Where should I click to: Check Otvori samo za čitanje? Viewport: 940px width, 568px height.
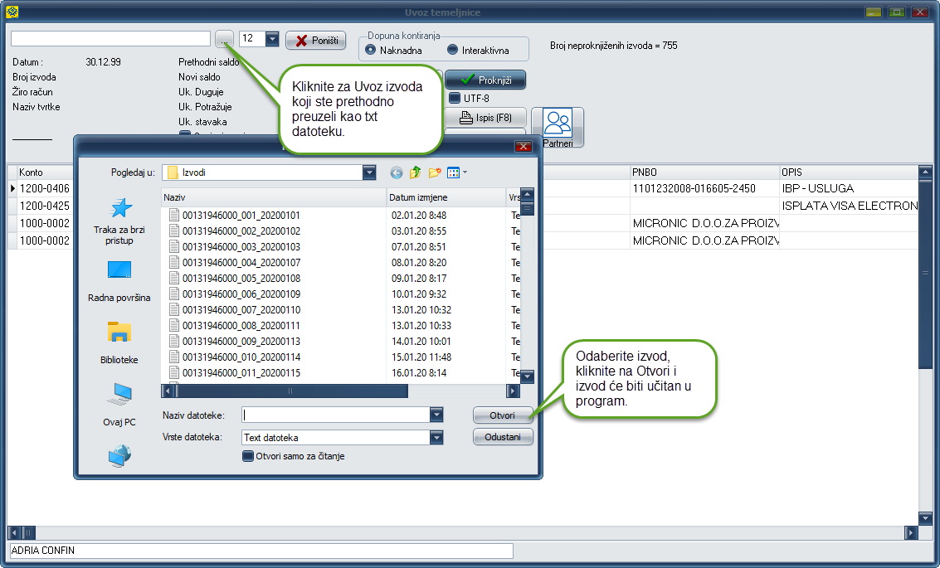tap(248, 456)
